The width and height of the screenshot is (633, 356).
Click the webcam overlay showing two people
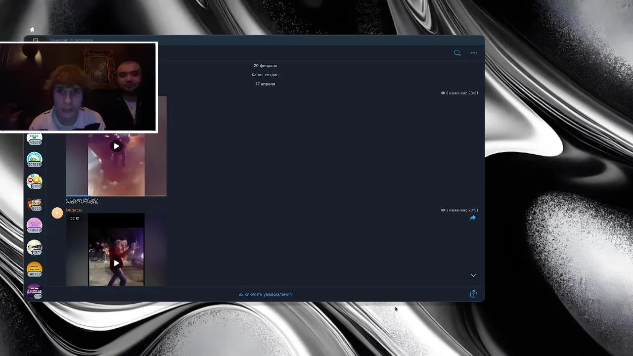pos(79,87)
